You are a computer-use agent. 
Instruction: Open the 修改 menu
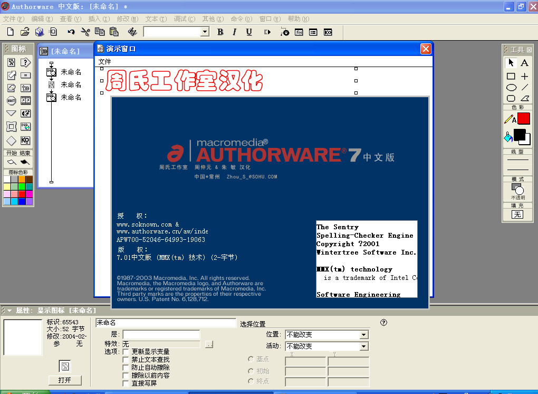pos(128,19)
